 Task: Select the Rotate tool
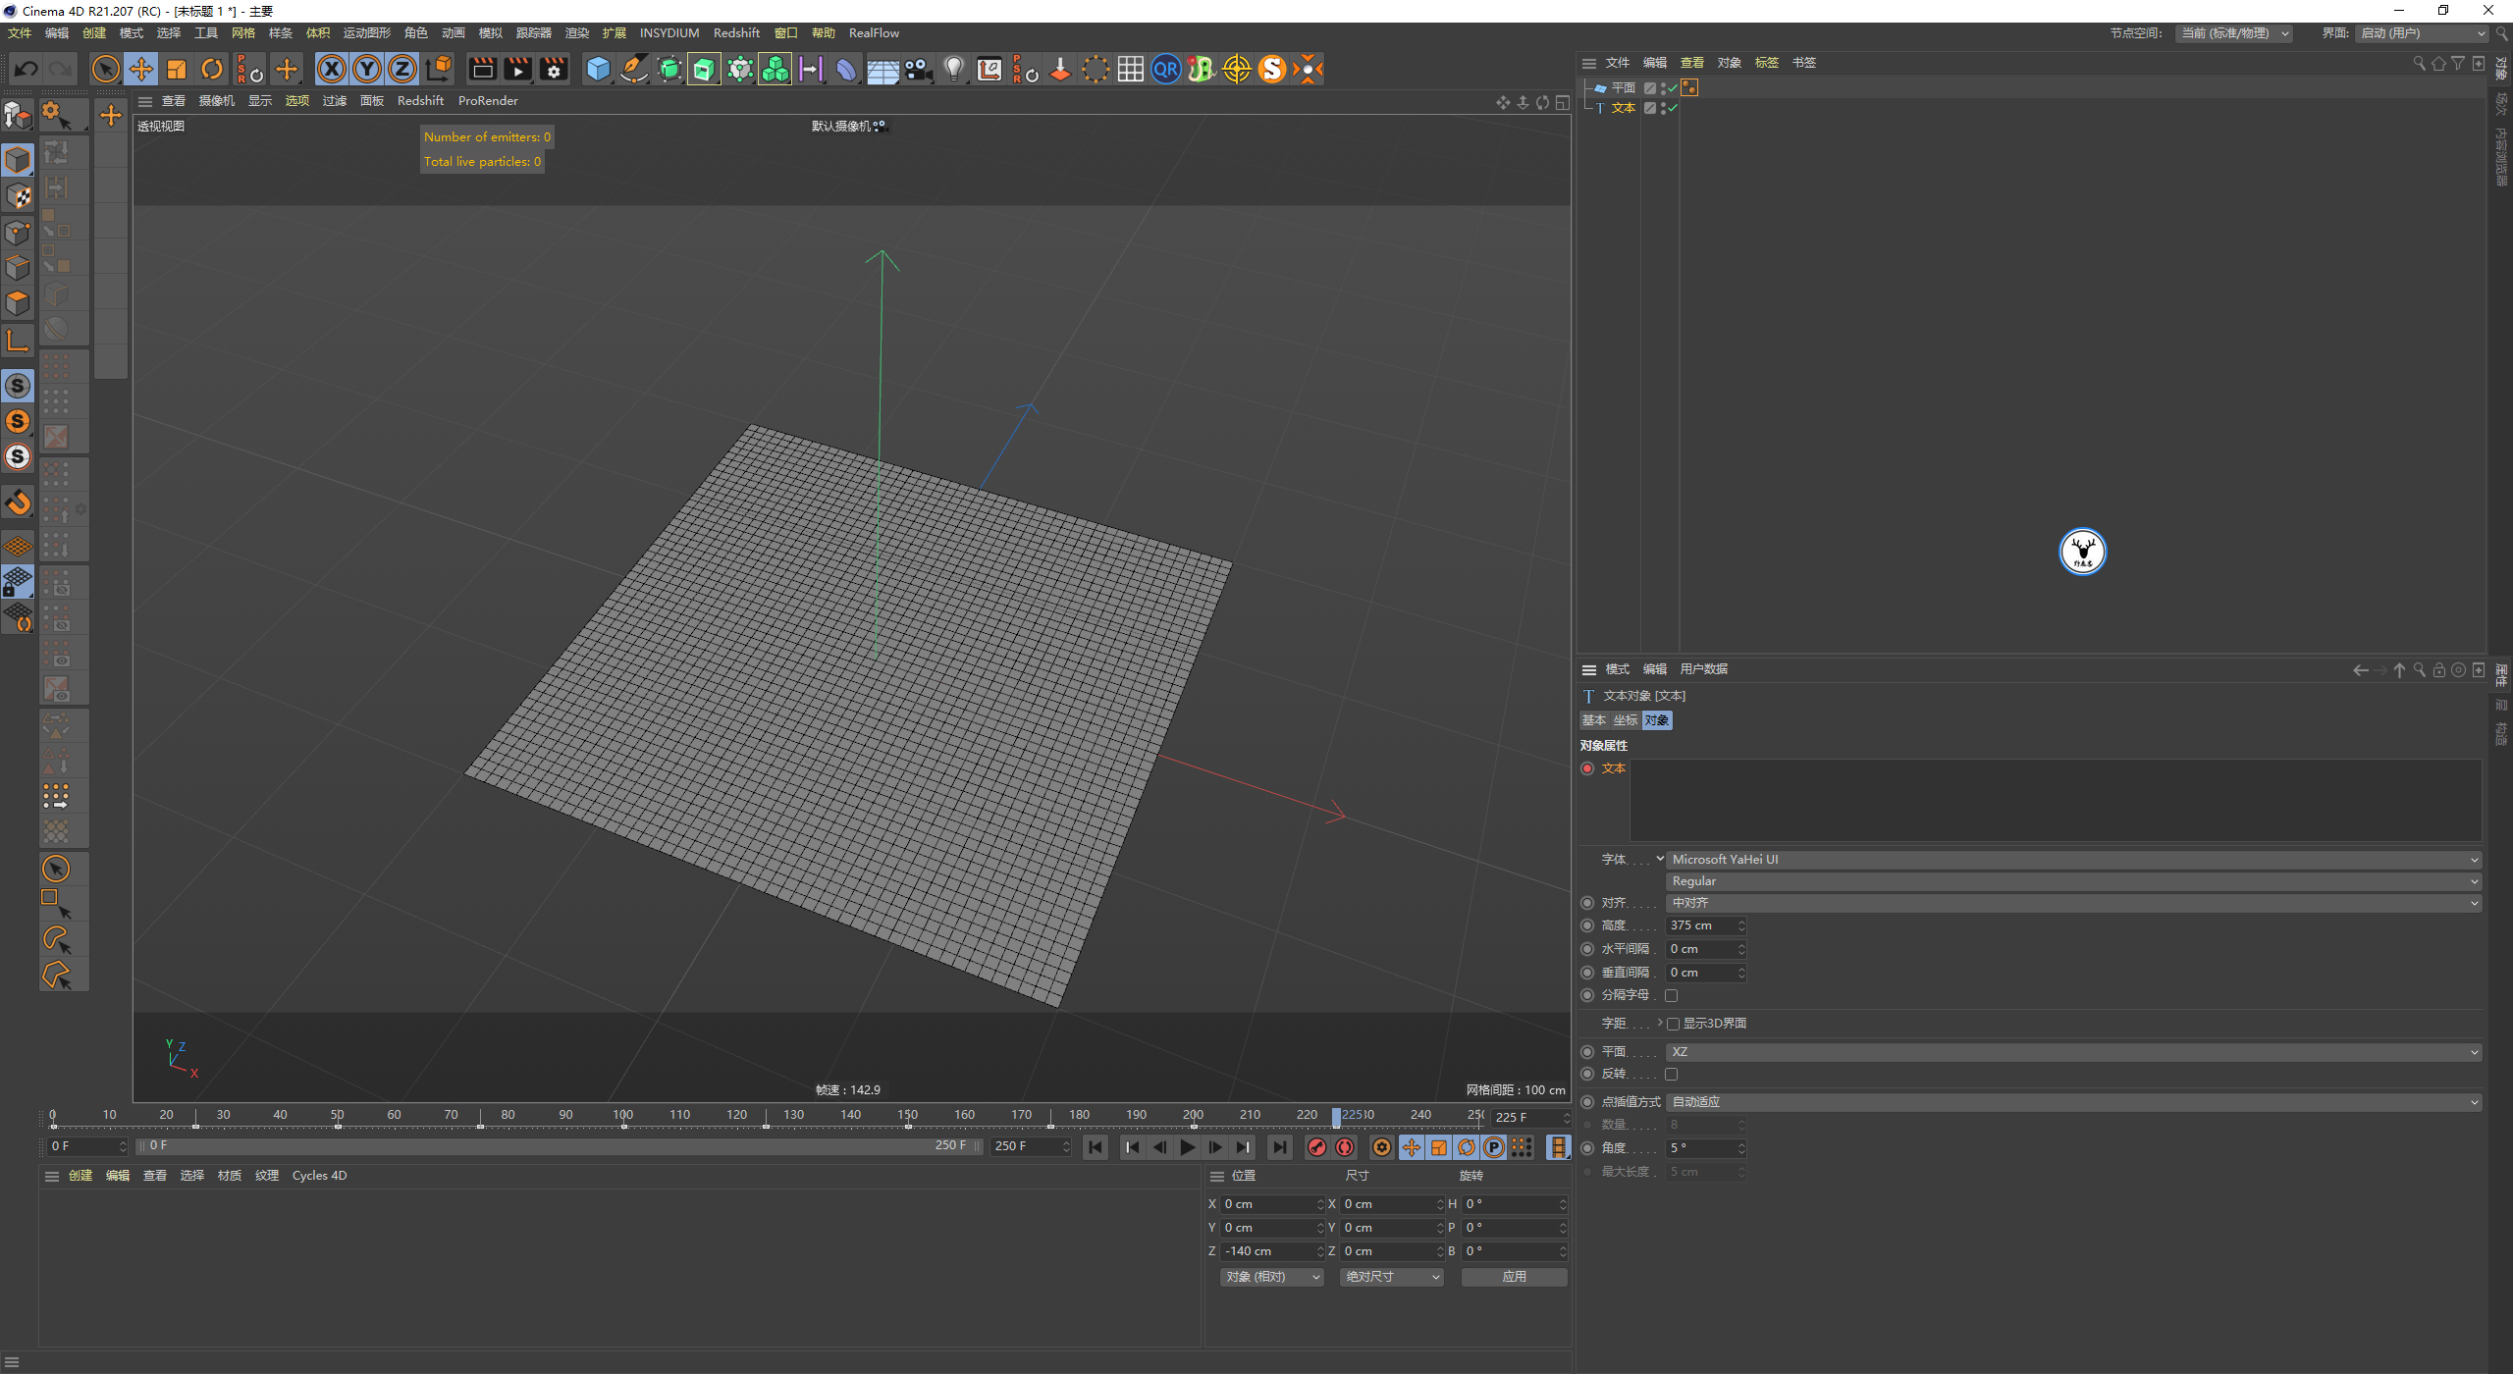point(212,69)
